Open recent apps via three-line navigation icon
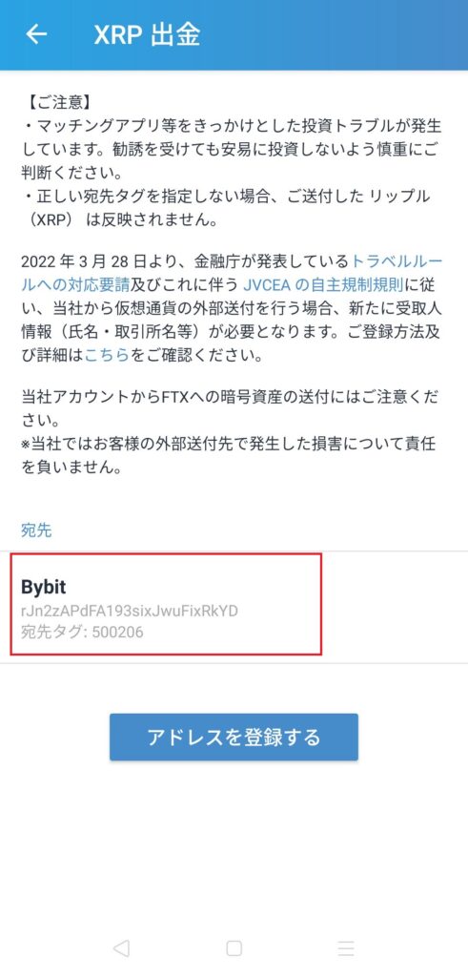468x977 pixels. point(346,948)
